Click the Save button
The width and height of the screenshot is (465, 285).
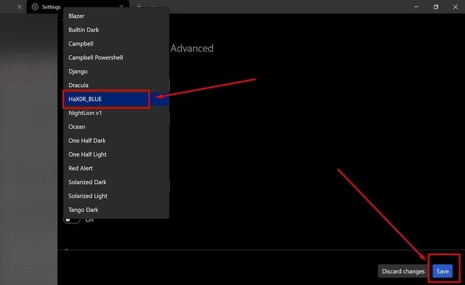[442, 271]
